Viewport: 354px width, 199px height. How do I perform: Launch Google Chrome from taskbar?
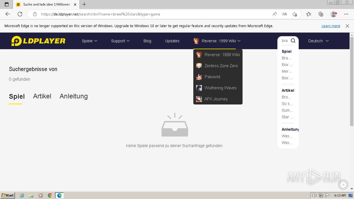[50, 195]
